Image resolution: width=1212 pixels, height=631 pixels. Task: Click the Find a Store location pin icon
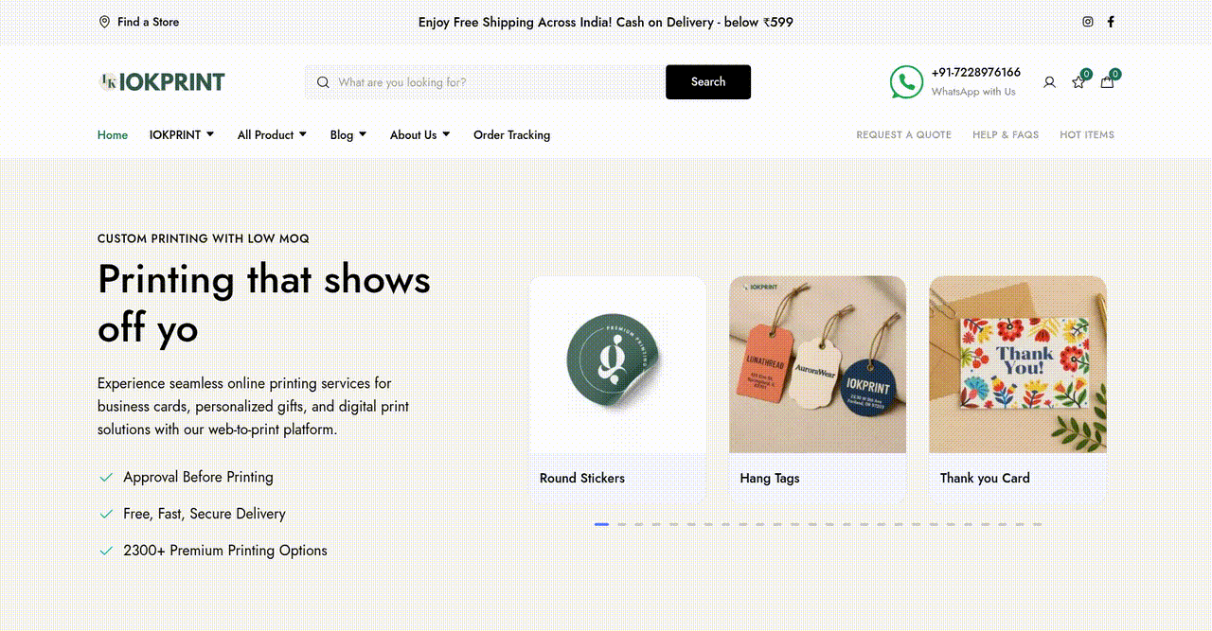[104, 22]
